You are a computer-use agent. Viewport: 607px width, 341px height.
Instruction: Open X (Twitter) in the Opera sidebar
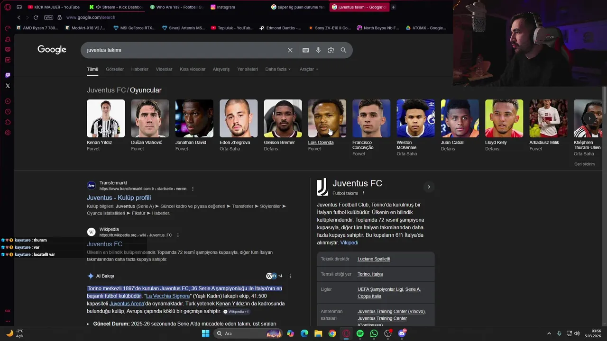tap(8, 86)
